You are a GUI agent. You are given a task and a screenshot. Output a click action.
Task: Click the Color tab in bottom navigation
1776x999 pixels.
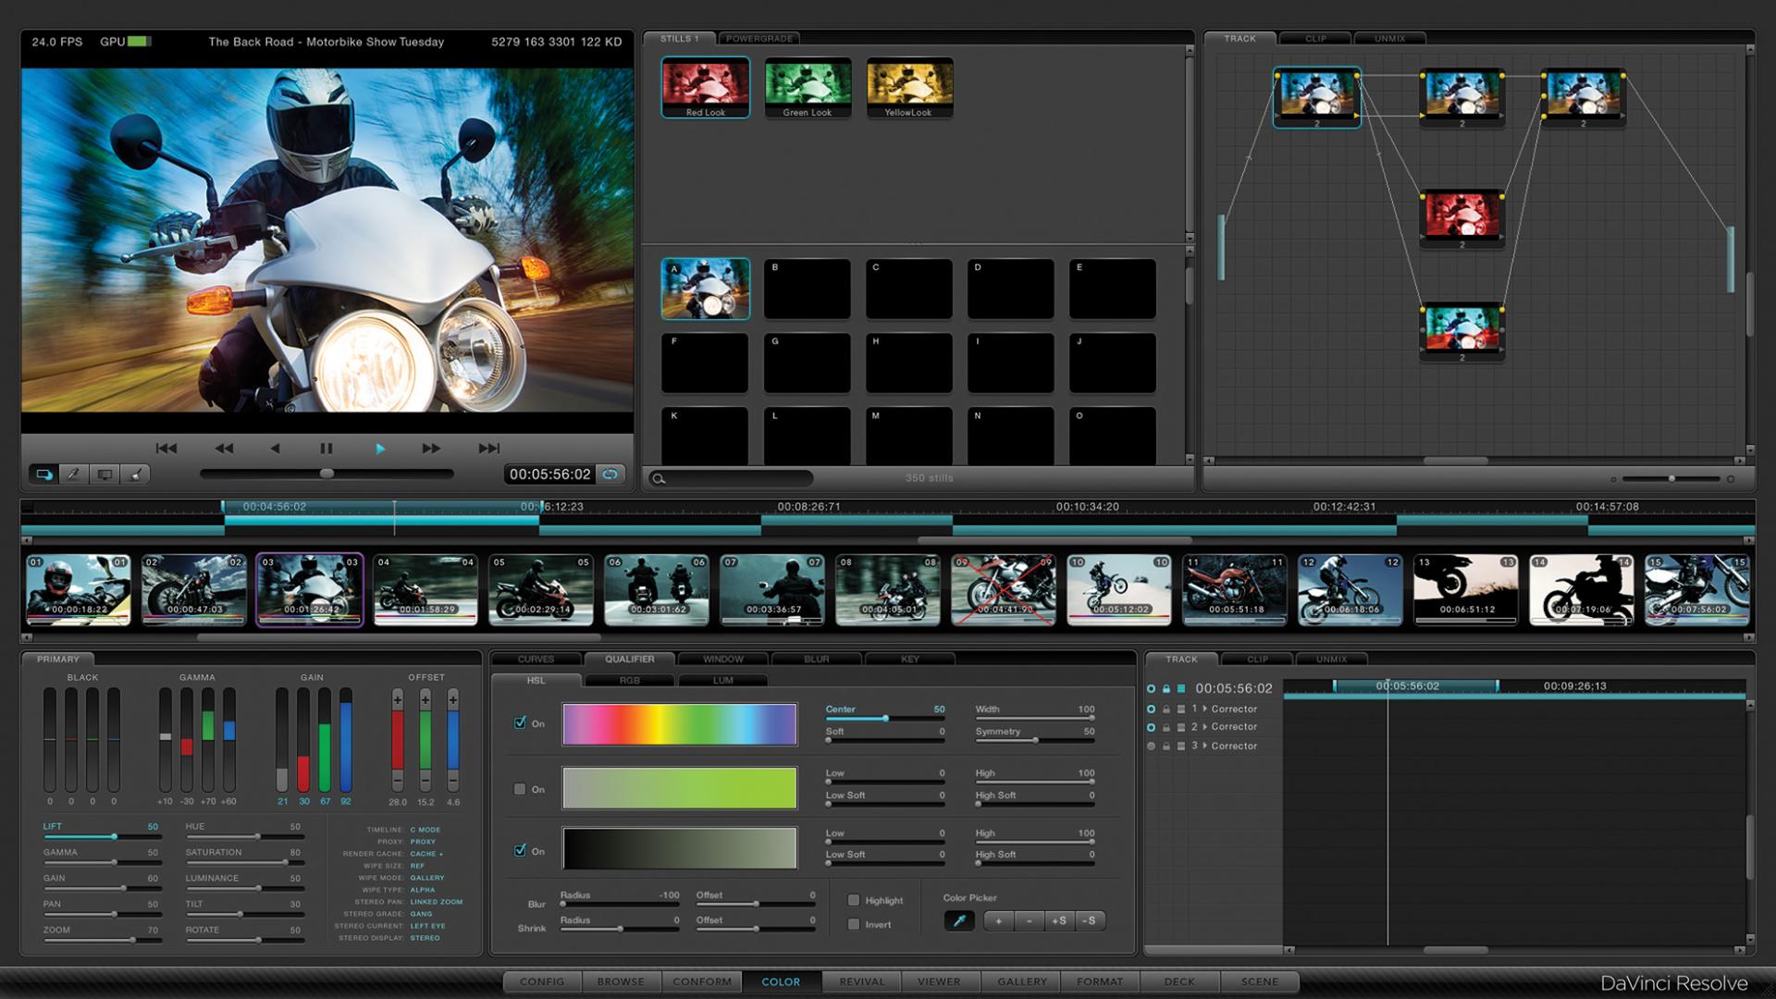click(x=782, y=982)
